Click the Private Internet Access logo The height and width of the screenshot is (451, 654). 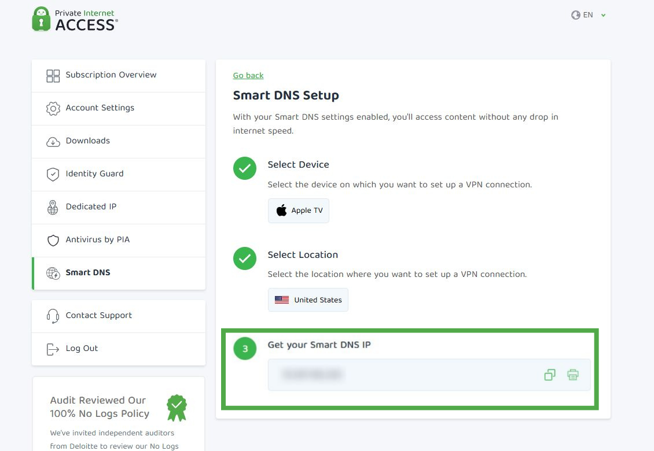coord(75,19)
